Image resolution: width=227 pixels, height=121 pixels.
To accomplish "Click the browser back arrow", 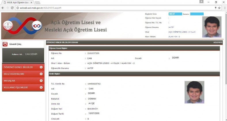I will click(3, 7).
